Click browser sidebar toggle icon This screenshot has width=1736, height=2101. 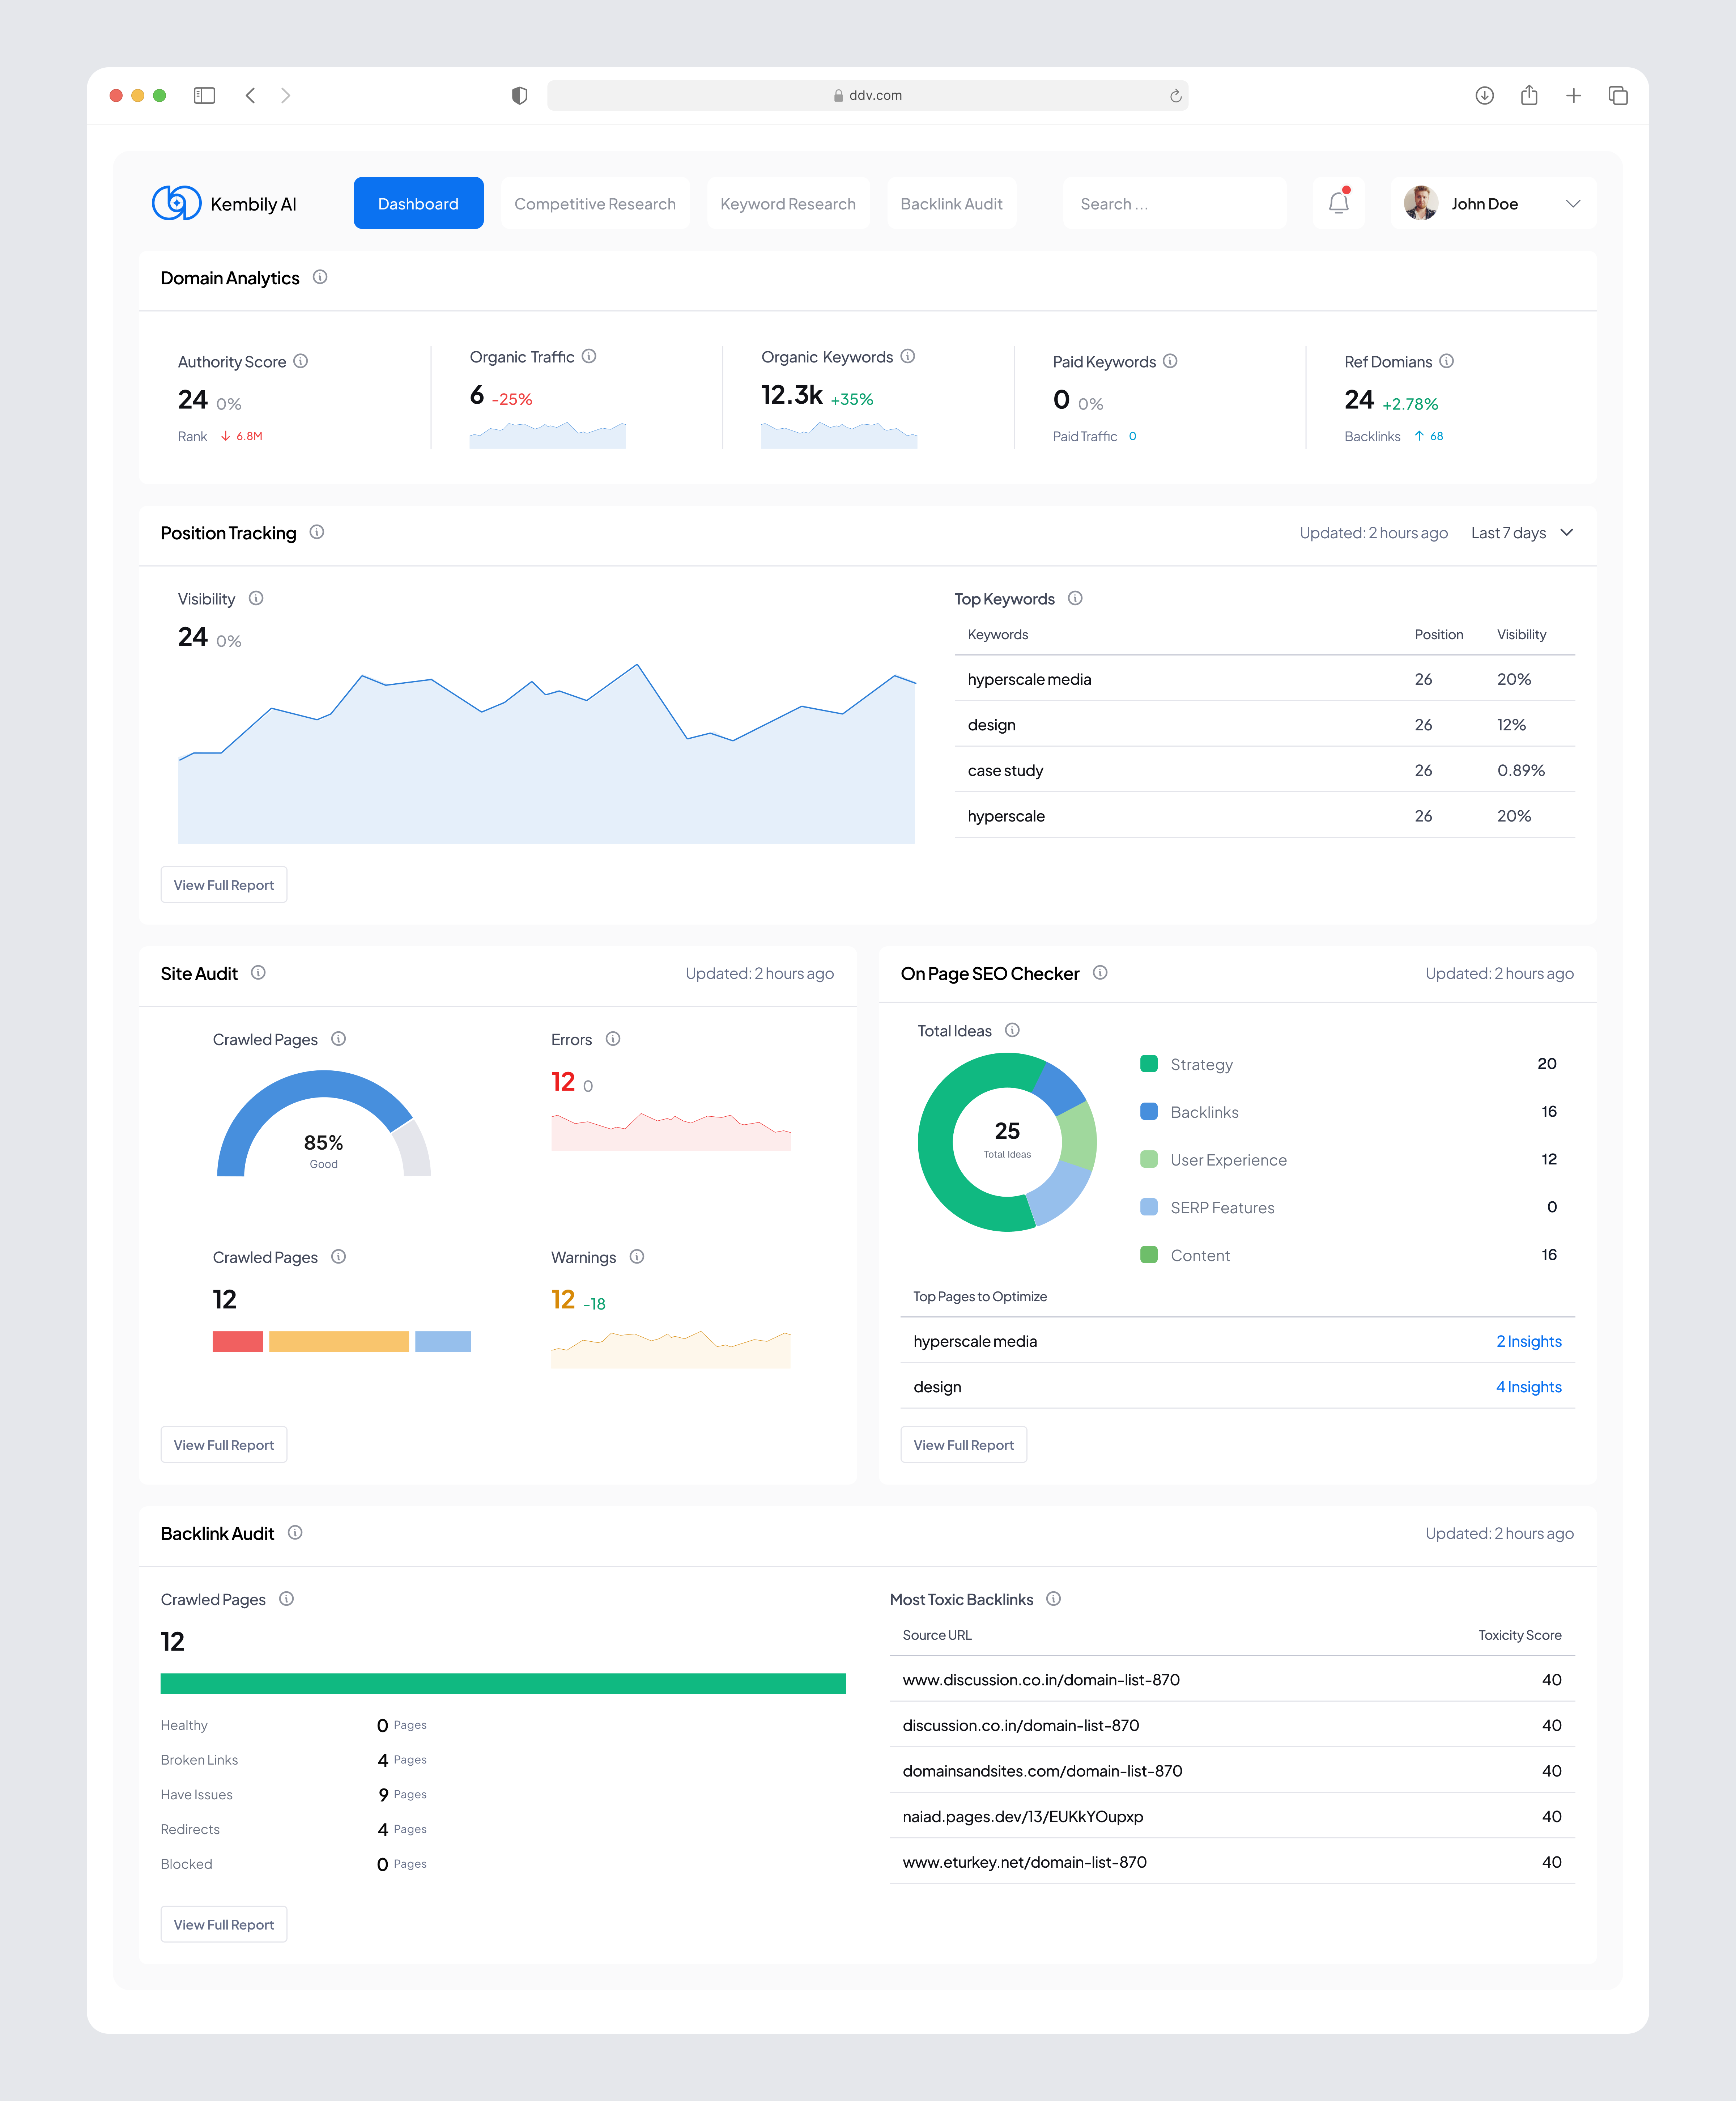(204, 95)
